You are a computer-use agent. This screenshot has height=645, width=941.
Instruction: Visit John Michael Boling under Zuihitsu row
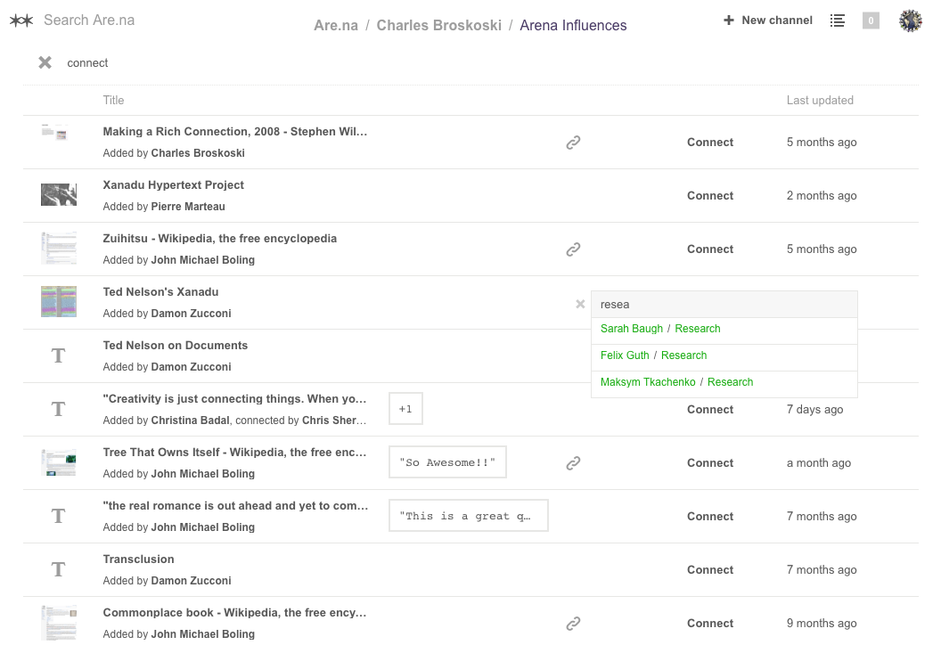203,260
